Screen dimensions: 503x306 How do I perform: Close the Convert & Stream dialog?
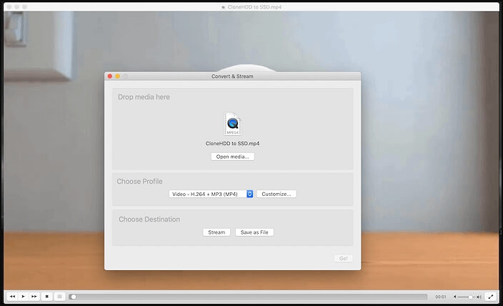coord(110,76)
